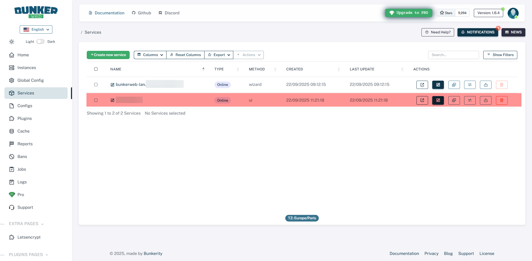This screenshot has width=532, height=261.
Task: Click Create new service button
Action: [x=108, y=55]
